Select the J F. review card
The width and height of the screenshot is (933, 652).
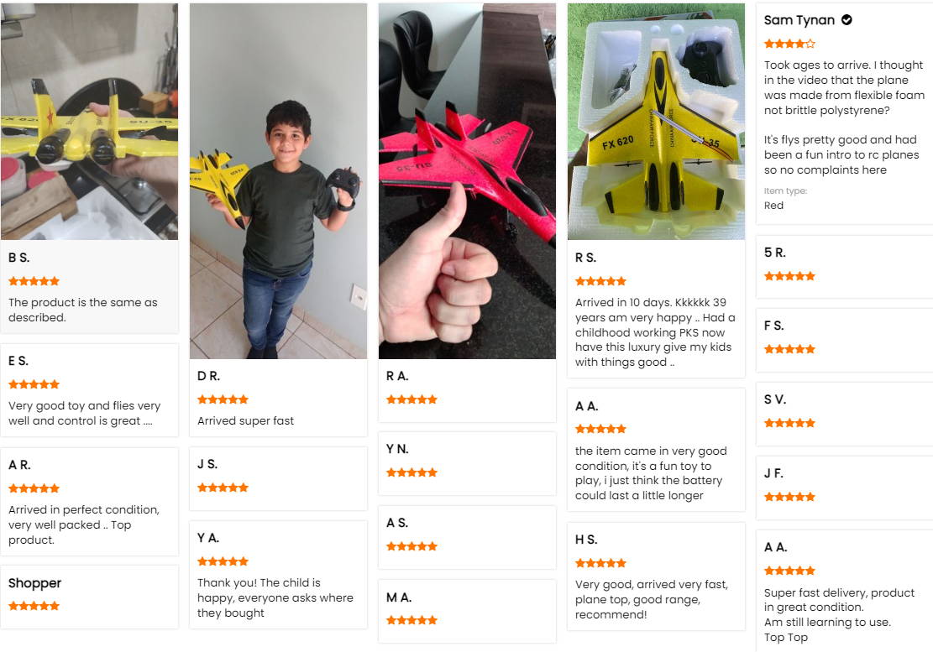(x=844, y=488)
